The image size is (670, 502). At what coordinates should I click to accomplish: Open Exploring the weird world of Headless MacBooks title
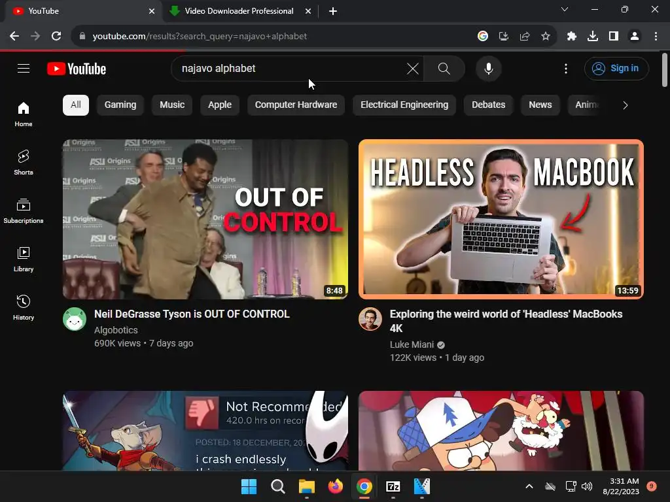tap(506, 321)
